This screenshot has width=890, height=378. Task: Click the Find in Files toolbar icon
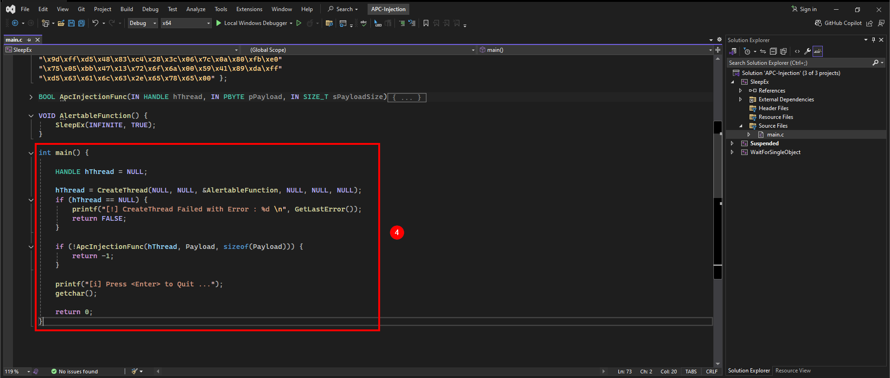point(329,23)
